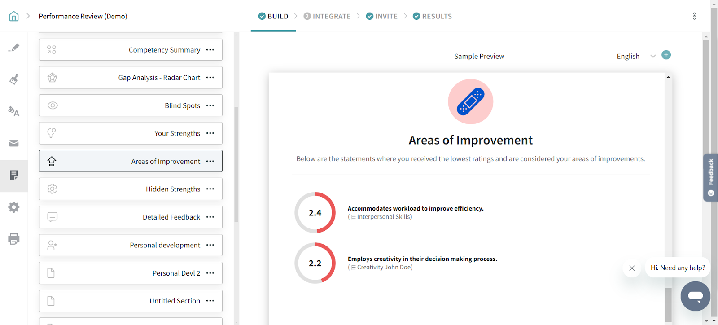Click the home icon in breadcrumb
Screen dimensions: 718x325
(14, 16)
